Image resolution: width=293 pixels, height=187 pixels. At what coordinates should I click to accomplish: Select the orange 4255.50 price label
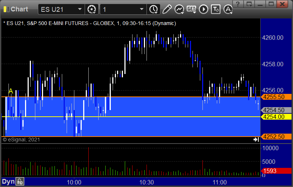point(276,97)
